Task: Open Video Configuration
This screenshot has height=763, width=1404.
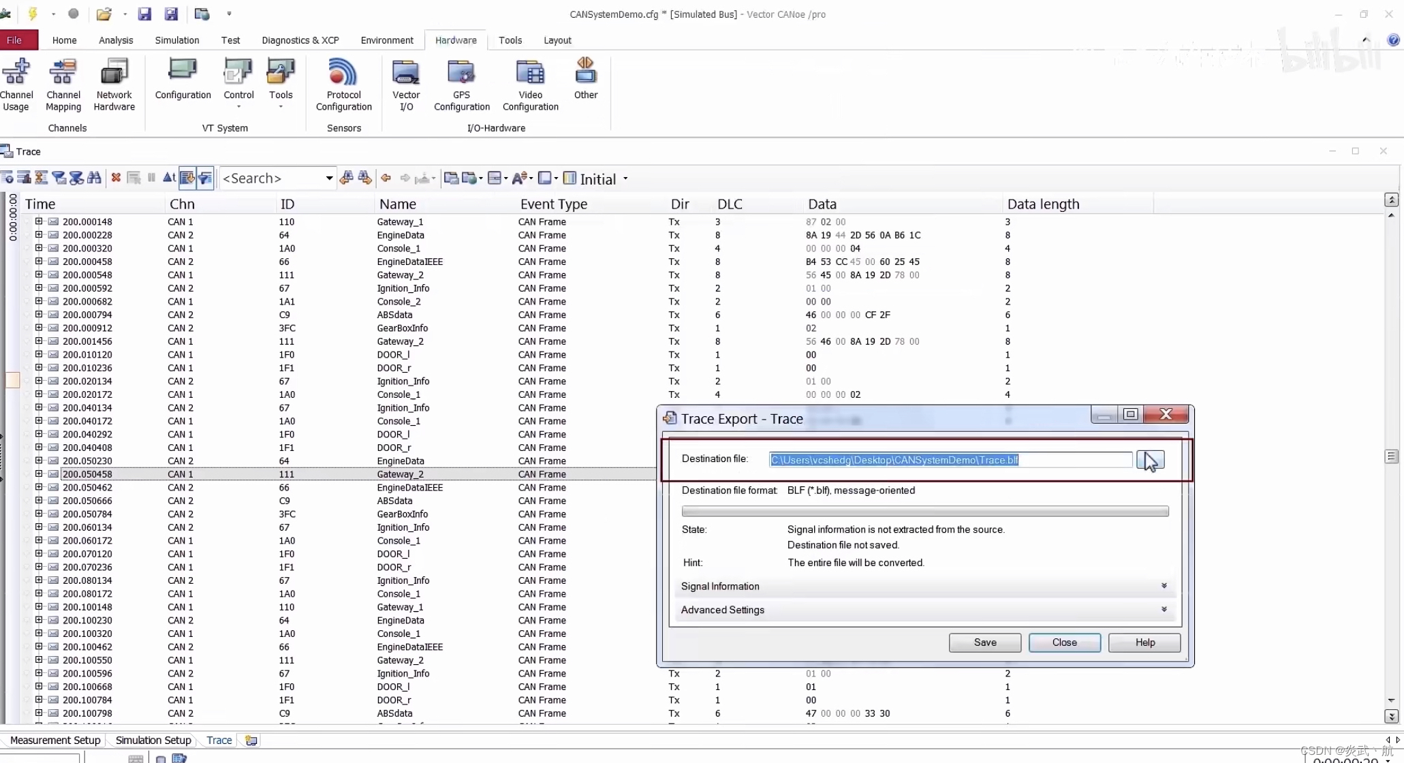Action: (530, 85)
